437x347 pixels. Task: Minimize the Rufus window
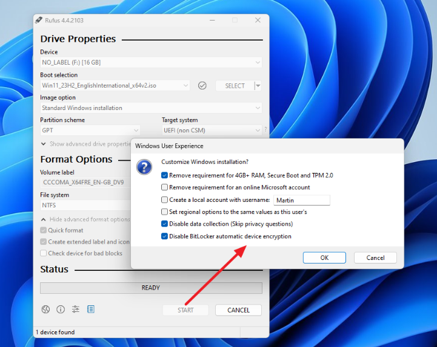212,21
